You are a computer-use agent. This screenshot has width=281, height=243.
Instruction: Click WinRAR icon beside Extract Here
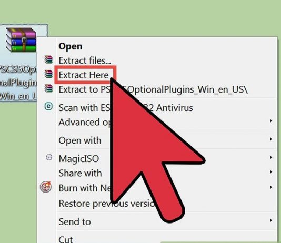click(x=48, y=74)
